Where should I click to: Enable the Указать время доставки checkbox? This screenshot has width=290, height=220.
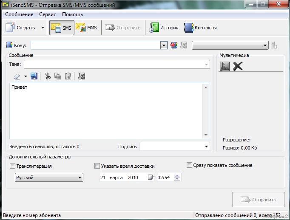point(97,166)
